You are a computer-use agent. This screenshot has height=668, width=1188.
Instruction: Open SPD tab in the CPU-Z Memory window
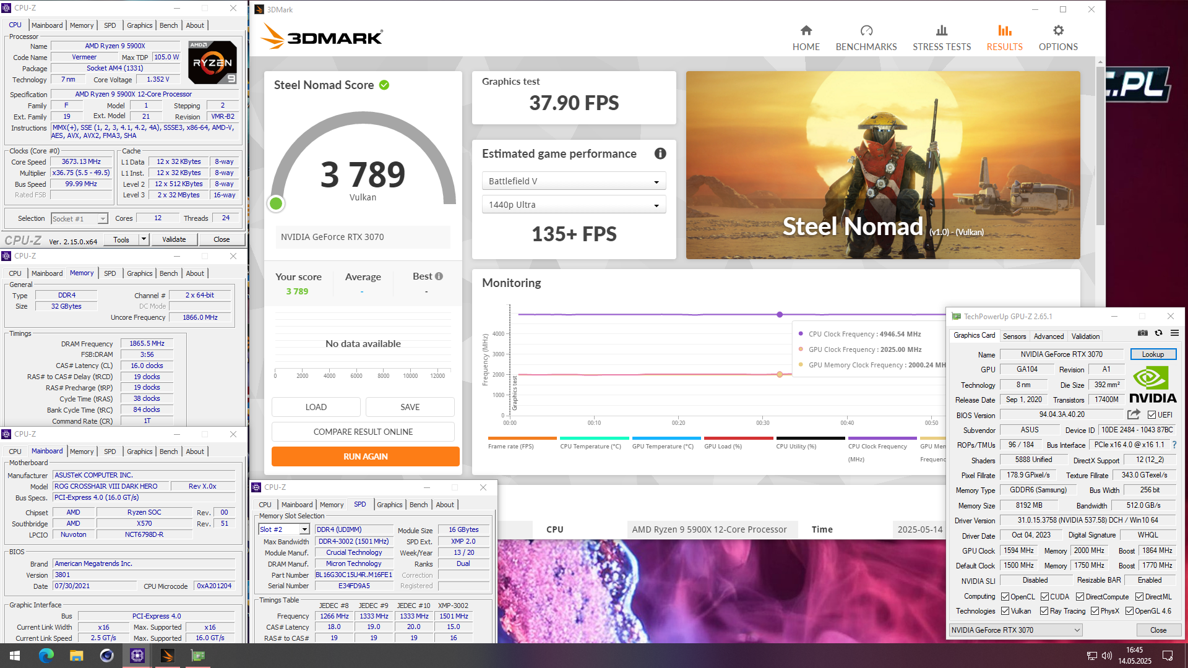point(110,273)
